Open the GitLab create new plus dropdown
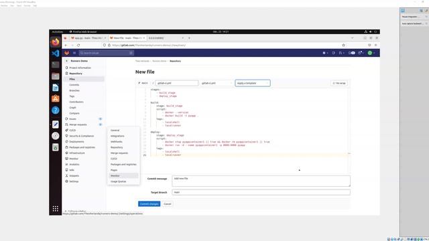Viewport: 429px width, 241px height. pyautogui.click(x=324, y=53)
